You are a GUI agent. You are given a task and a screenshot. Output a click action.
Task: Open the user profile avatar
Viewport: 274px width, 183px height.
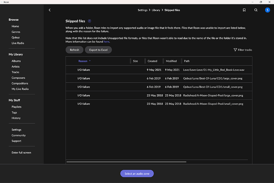(x=267, y=10)
